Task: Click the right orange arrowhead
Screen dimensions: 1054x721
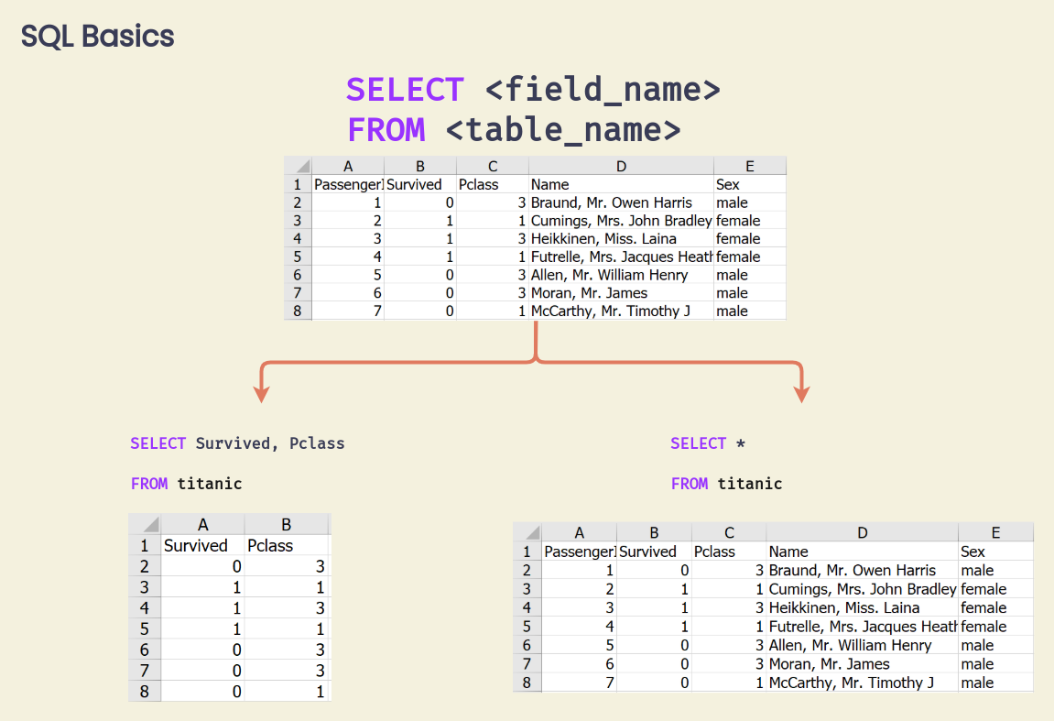Action: (x=802, y=393)
